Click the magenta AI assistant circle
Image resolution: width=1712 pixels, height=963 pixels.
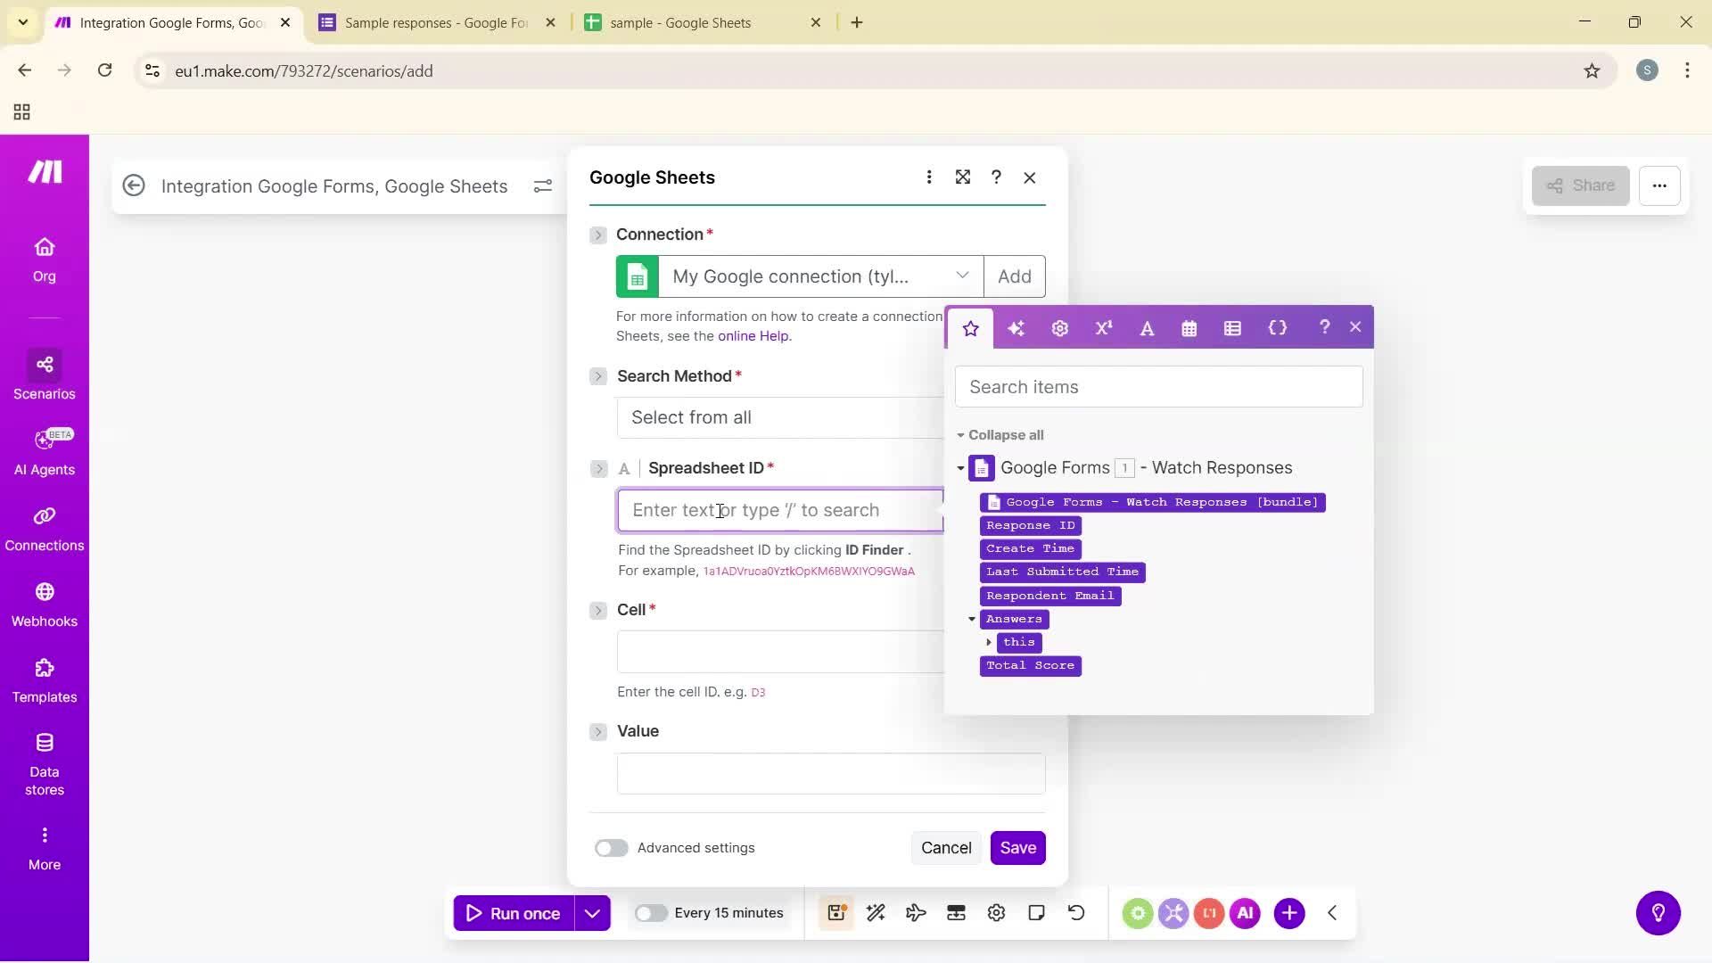click(1245, 912)
